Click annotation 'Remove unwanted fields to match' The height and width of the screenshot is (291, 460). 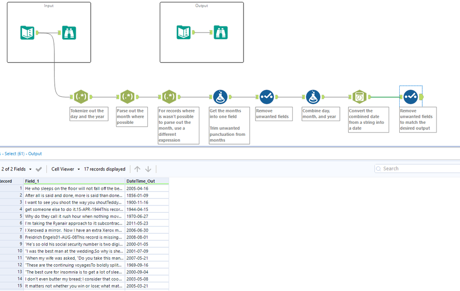tap(418, 120)
